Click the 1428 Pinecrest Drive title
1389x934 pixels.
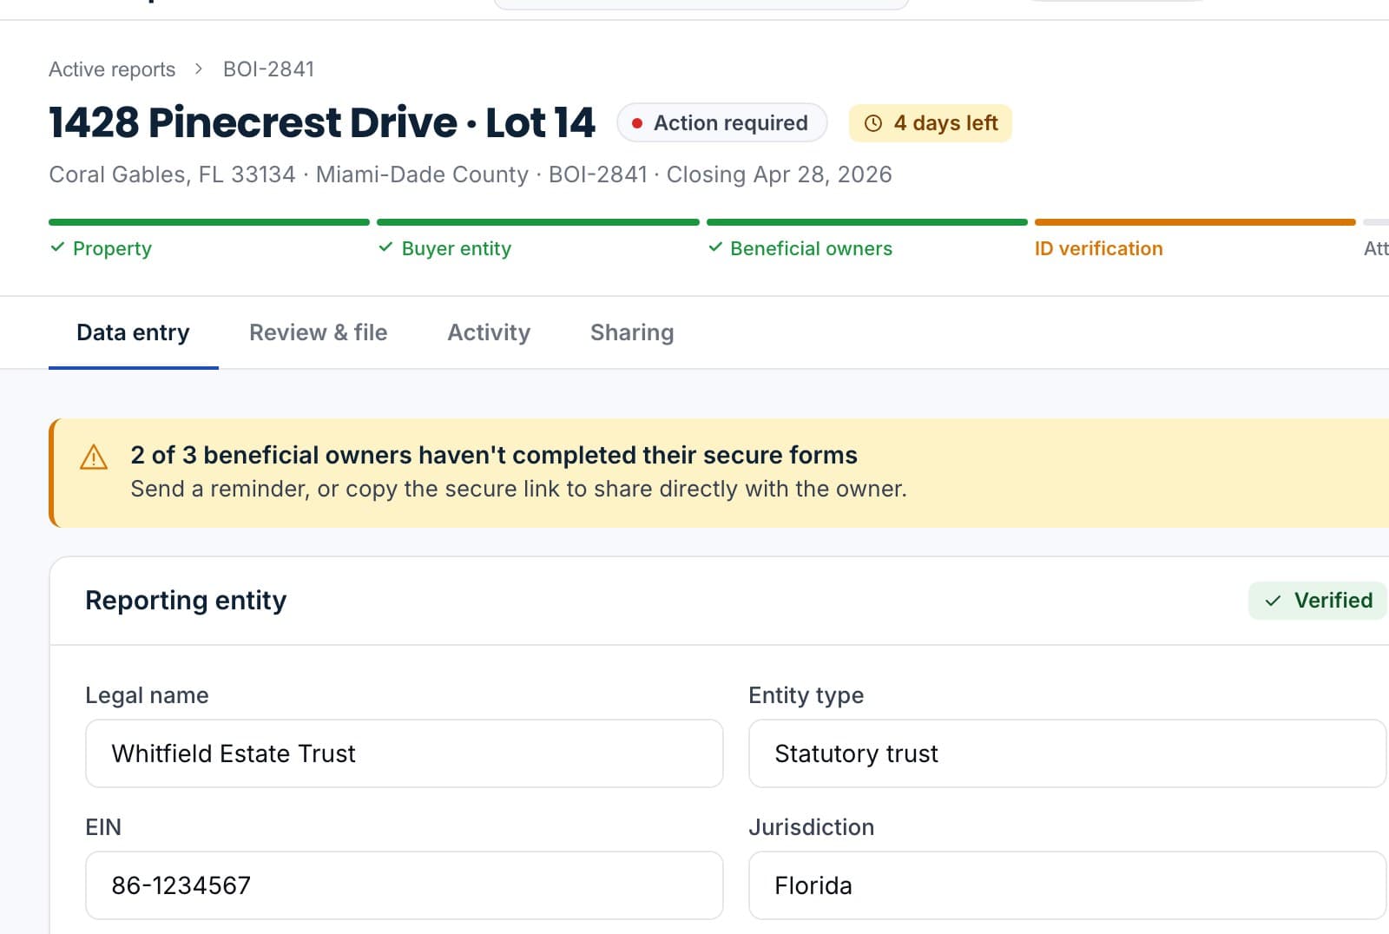coord(322,122)
